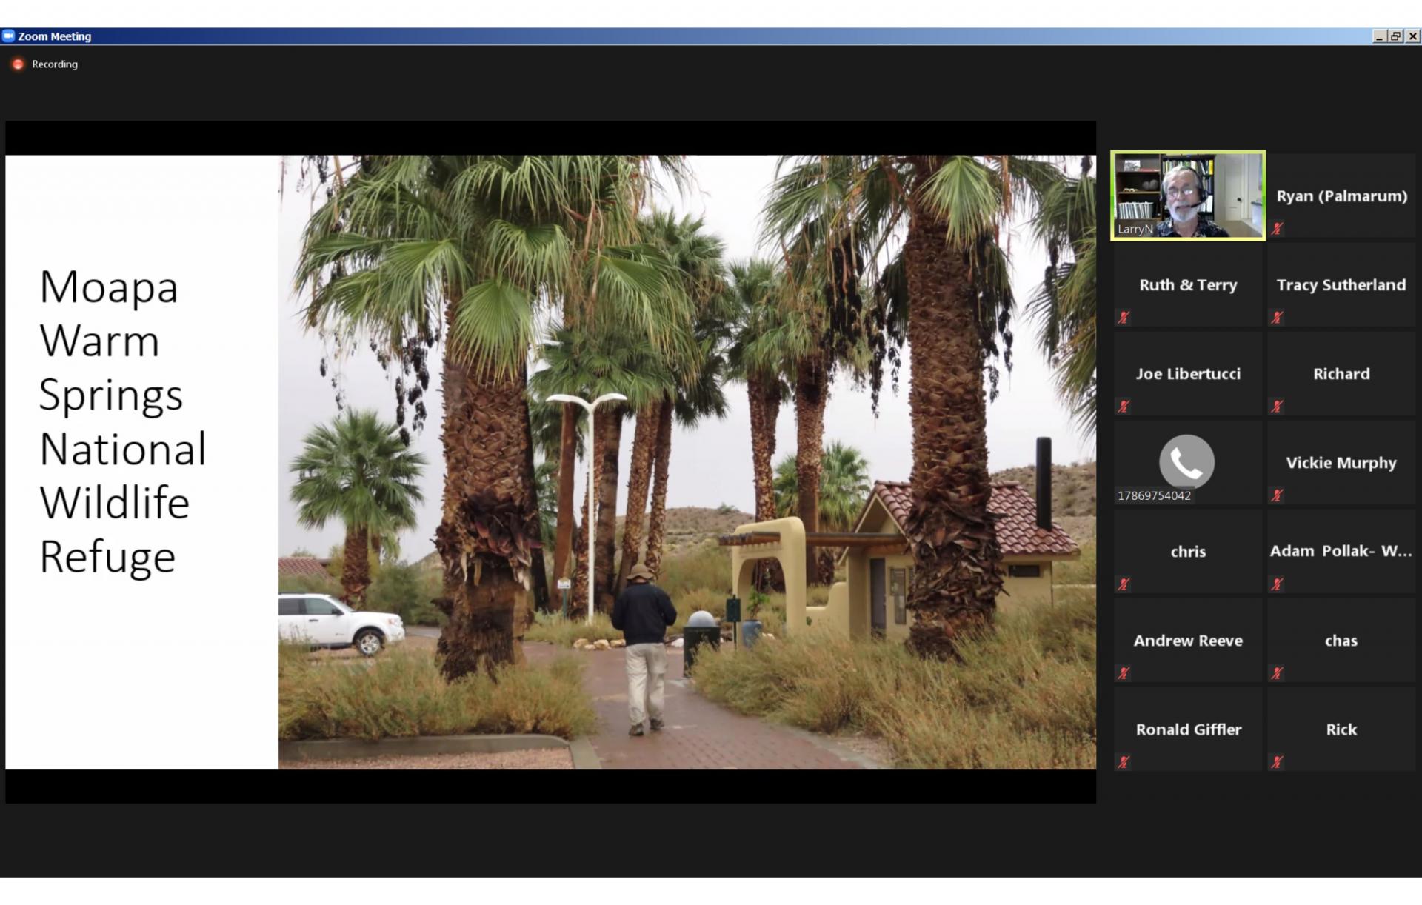1422x905 pixels.
Task: Click muted mic icon on Joe Libertucci tile
Action: 1124,407
